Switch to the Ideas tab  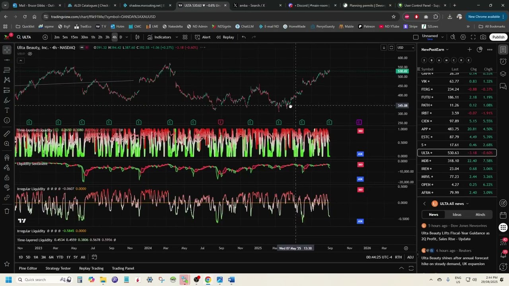coord(457,214)
